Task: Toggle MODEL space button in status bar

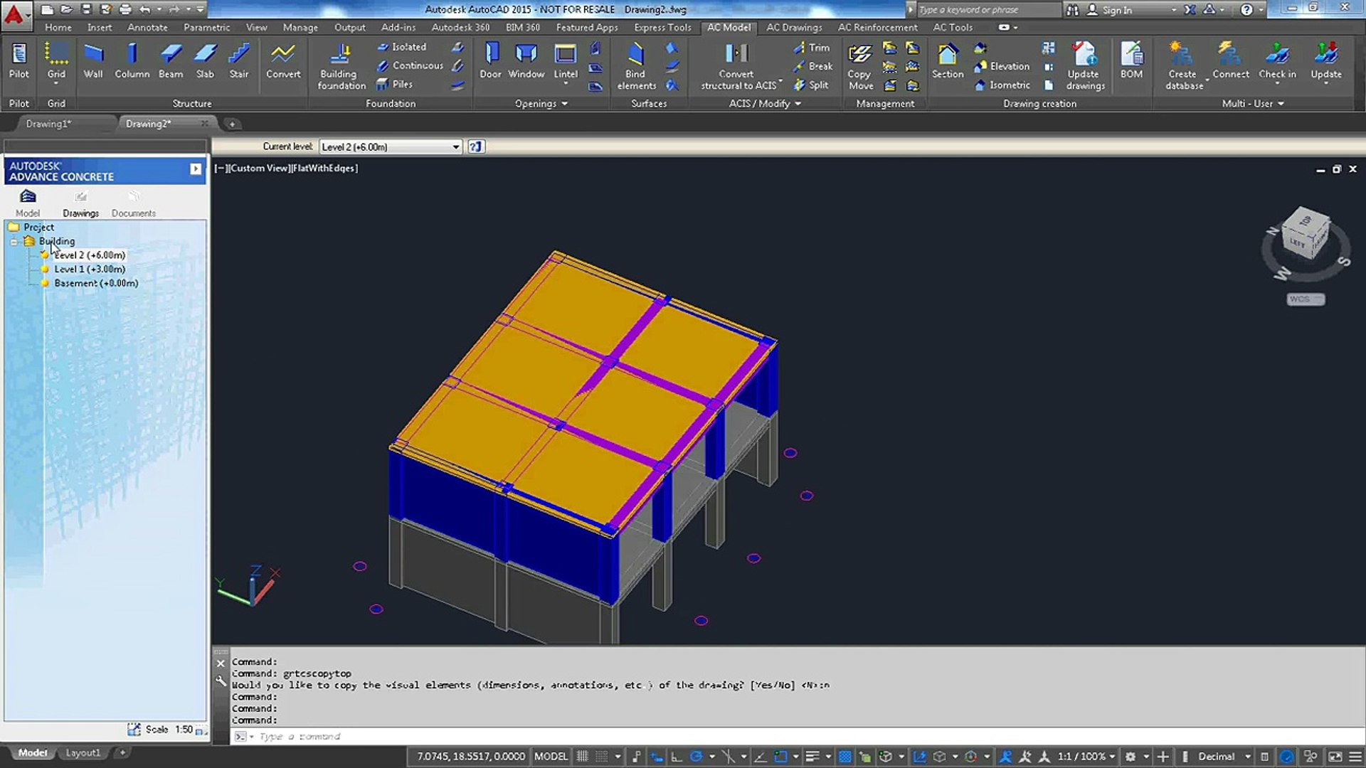Action: pos(551,757)
